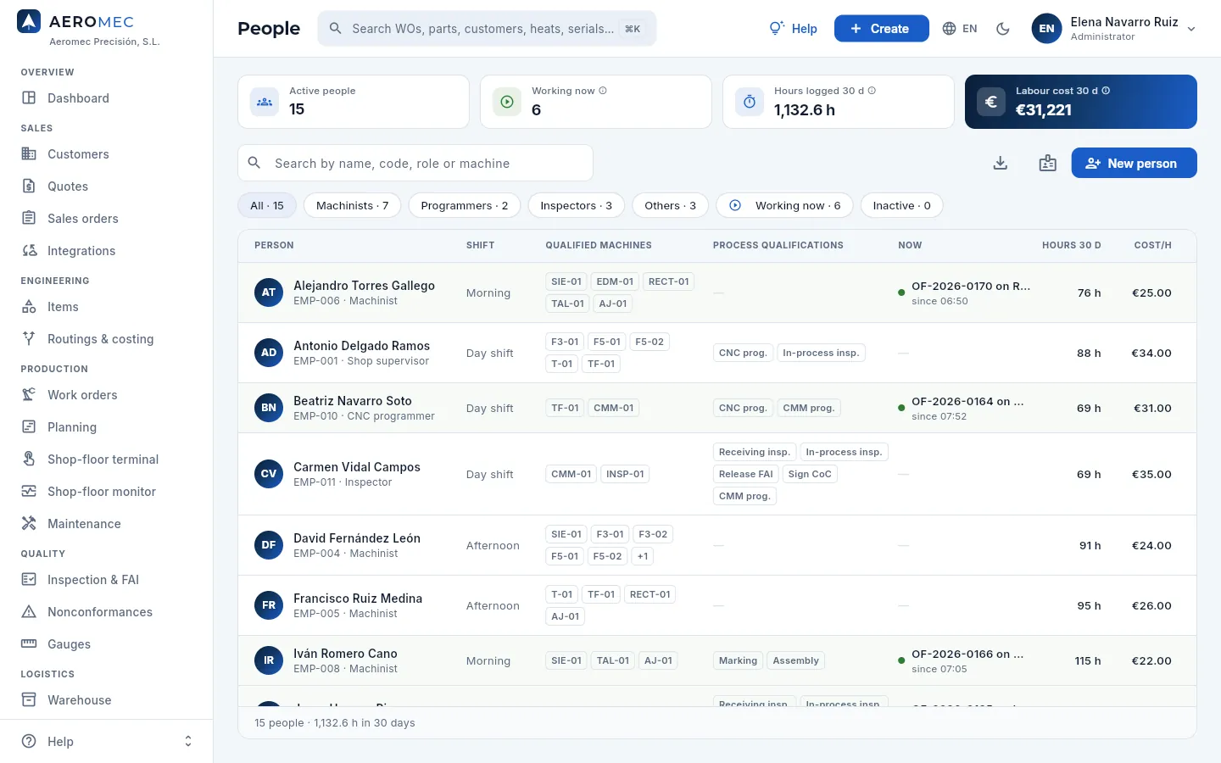Click the badge card icon near New person
The height and width of the screenshot is (763, 1221).
1048,163
